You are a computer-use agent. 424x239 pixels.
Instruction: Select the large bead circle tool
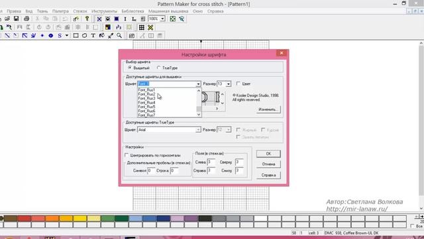51,35
